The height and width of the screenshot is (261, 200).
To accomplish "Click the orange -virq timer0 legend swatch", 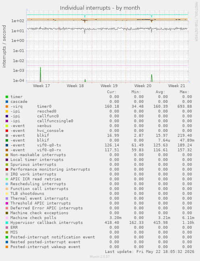I will 7,106.
